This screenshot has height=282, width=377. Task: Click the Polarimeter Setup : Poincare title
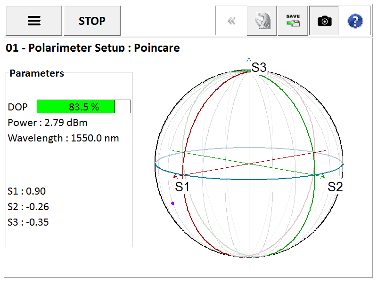click(x=93, y=48)
